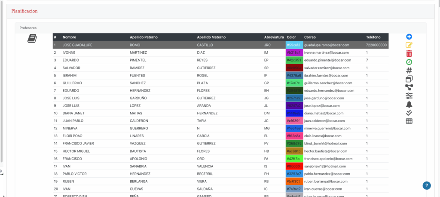Click the red trash delete icon
The image size is (440, 197).
point(409,53)
